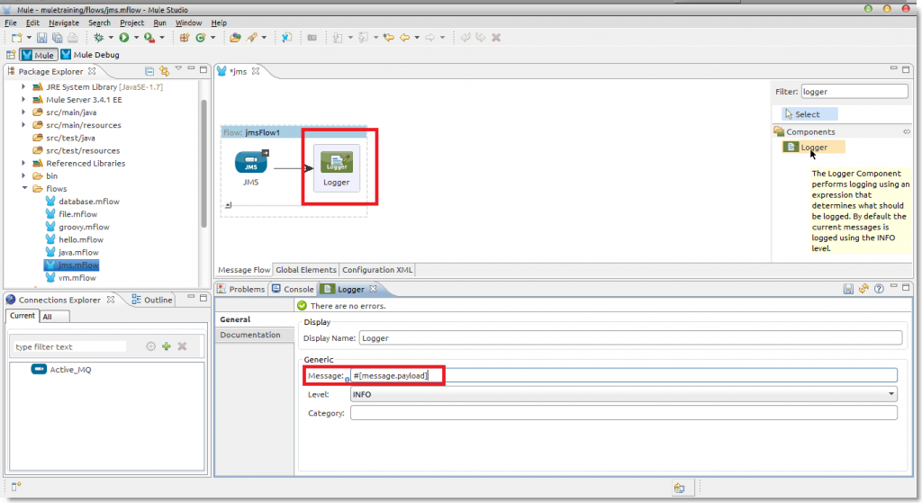
Task: Add connection with green plus icon
Action: click(167, 346)
